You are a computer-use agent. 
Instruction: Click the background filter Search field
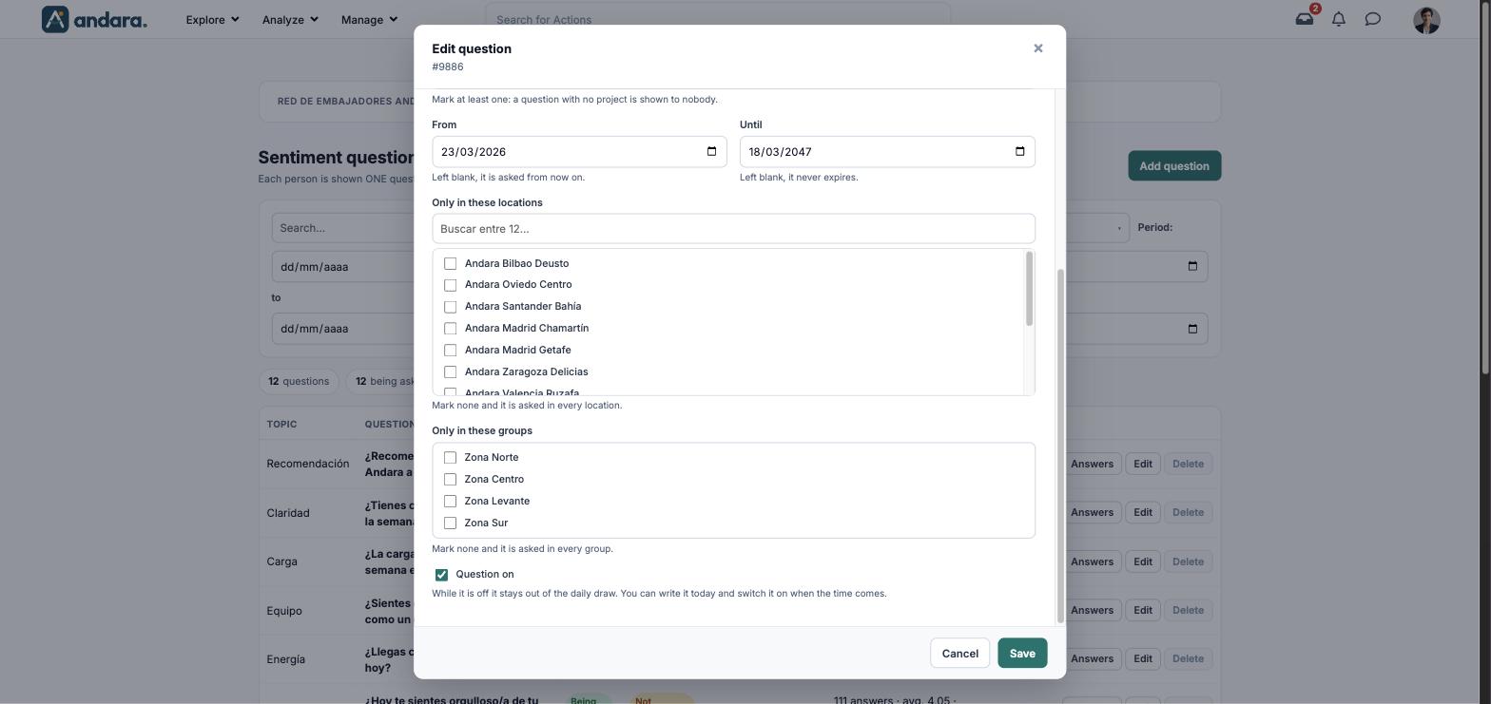[342, 228]
